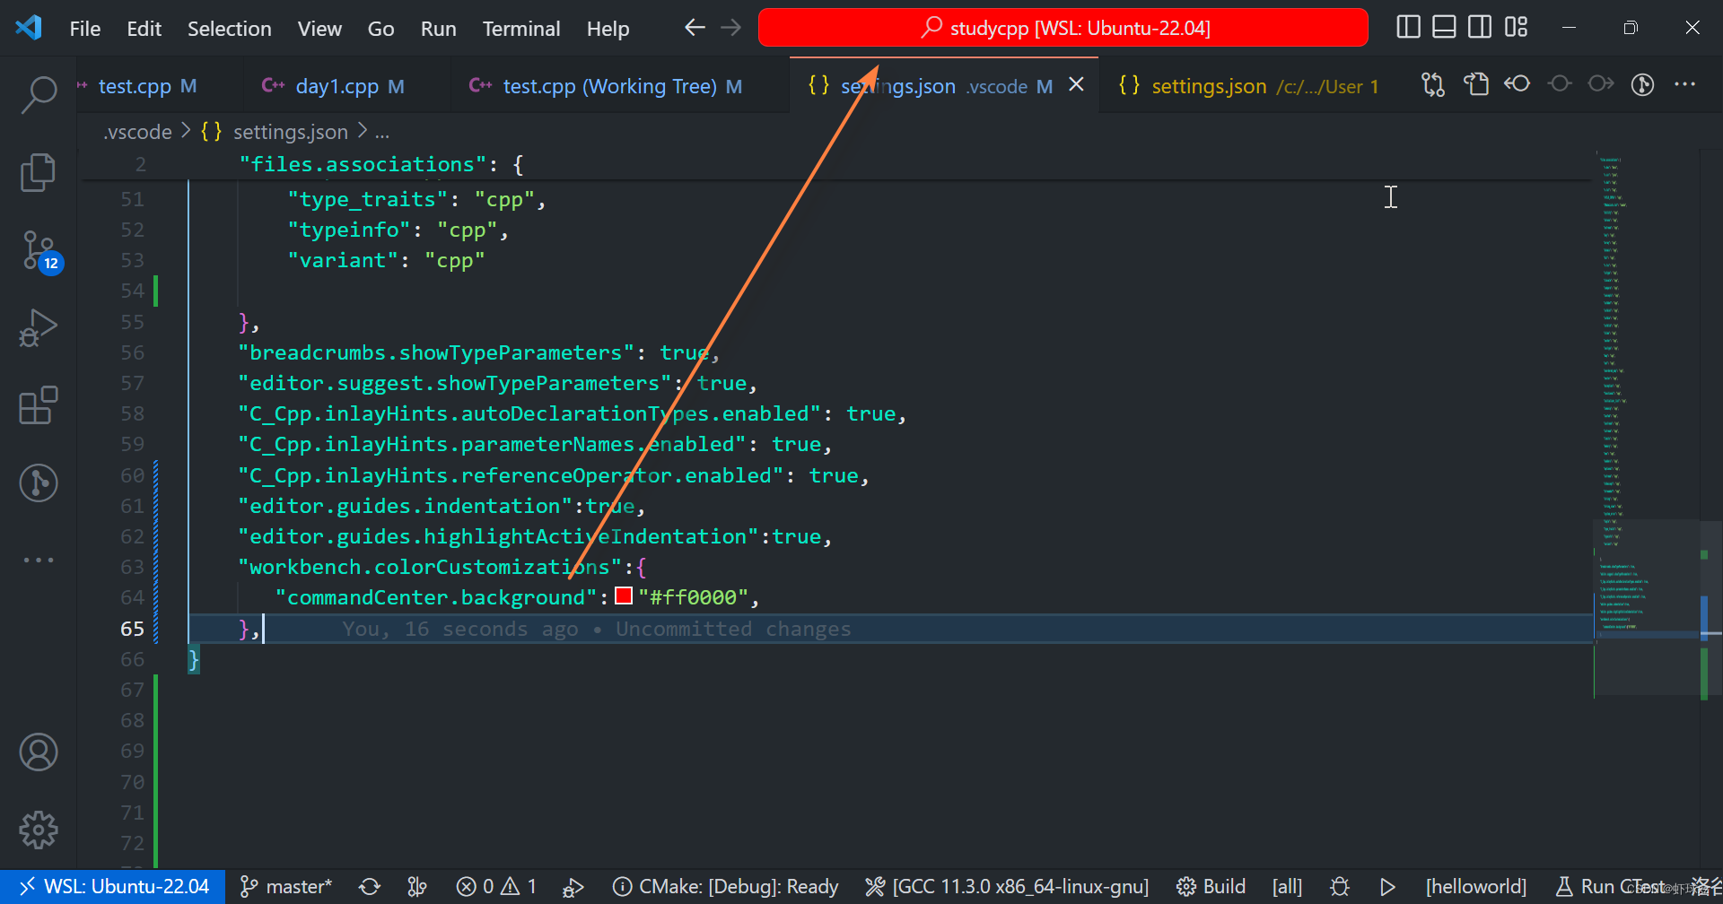
Task: Open More Actions ellipsis in editor toolbar
Action: point(1684,84)
